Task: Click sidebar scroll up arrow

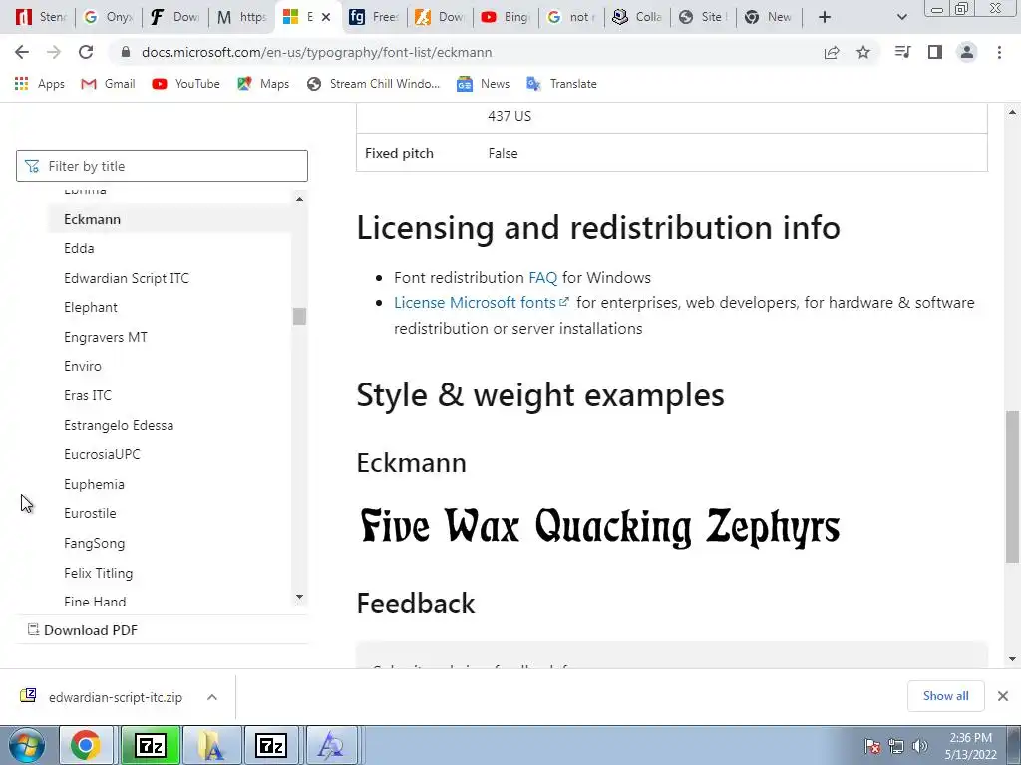Action: click(299, 199)
